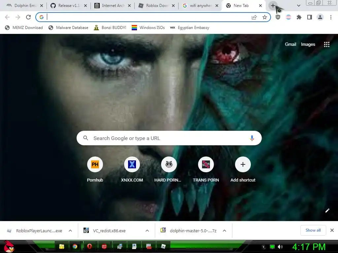This screenshot has width=338, height=253.
Task: Switch to the Dolphin Emu tab
Action: 24,6
